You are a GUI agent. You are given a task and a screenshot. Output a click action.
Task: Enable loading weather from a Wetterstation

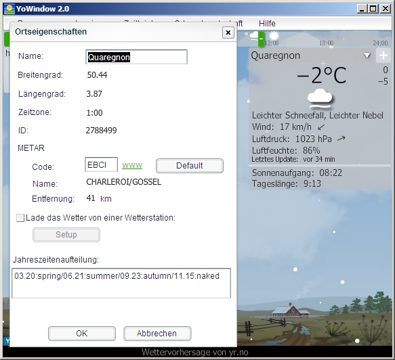tap(20, 218)
